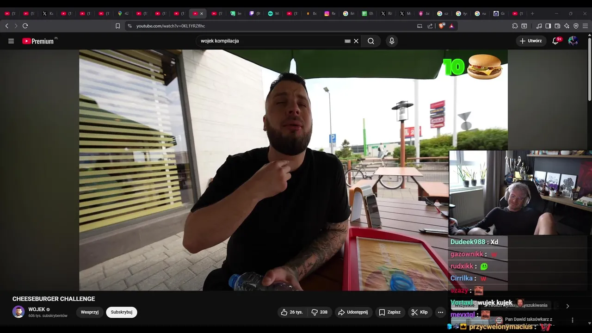
Task: Start voice search with the microphone
Action: (x=392, y=41)
